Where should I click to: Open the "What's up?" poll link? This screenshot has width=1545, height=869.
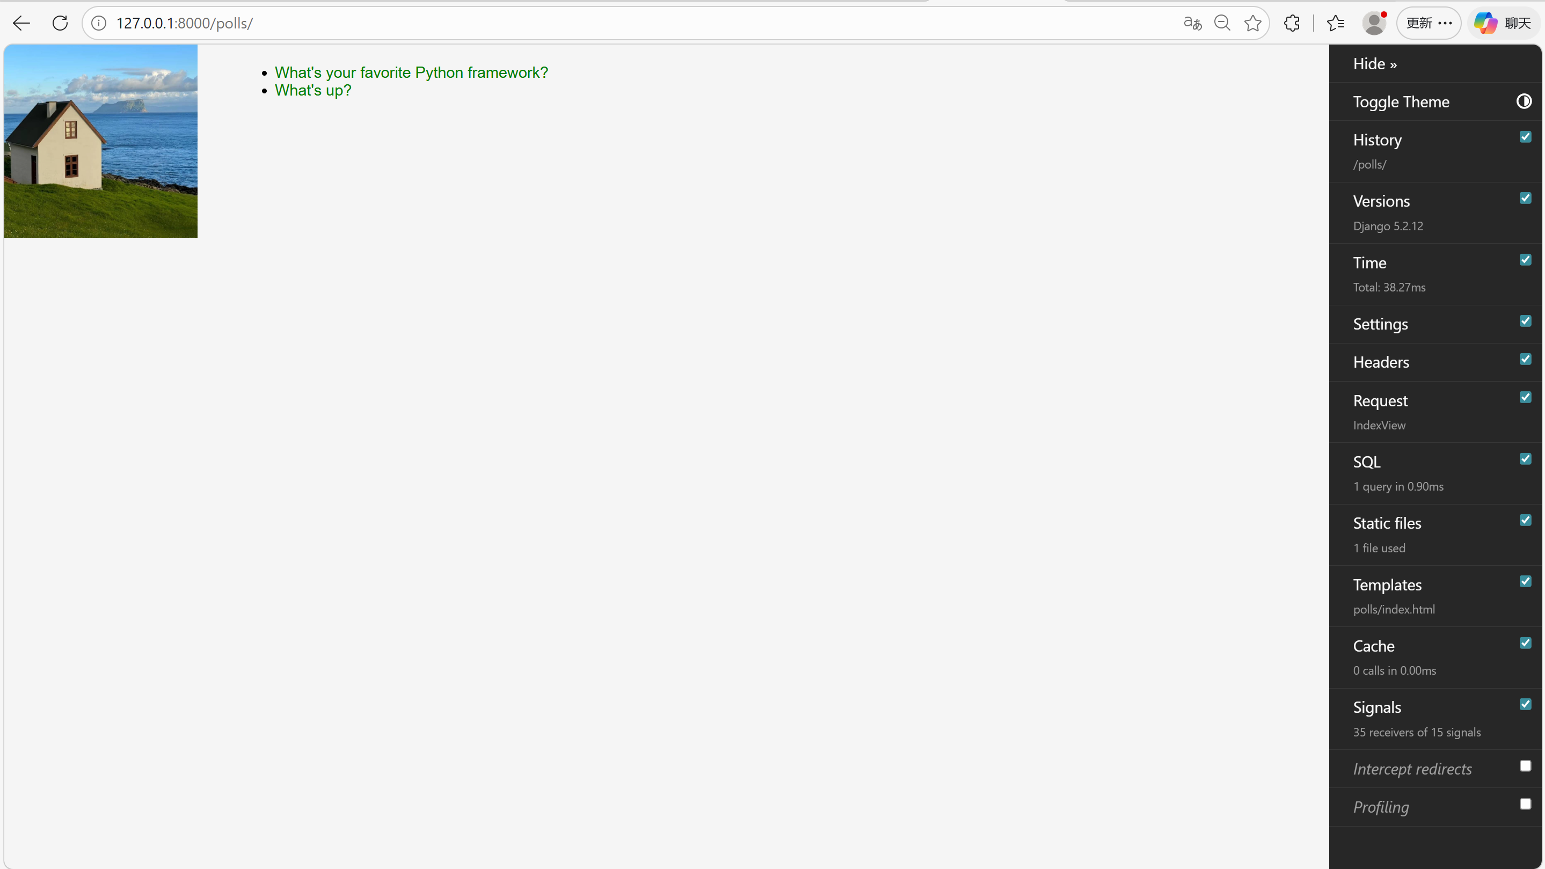tap(312, 91)
